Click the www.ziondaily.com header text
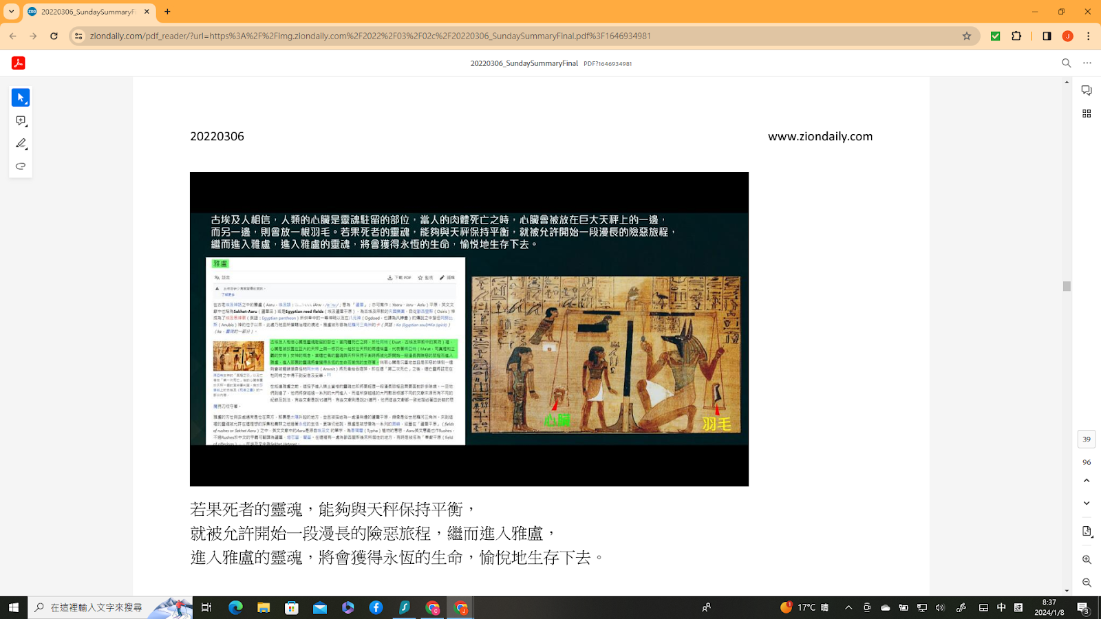 point(820,136)
